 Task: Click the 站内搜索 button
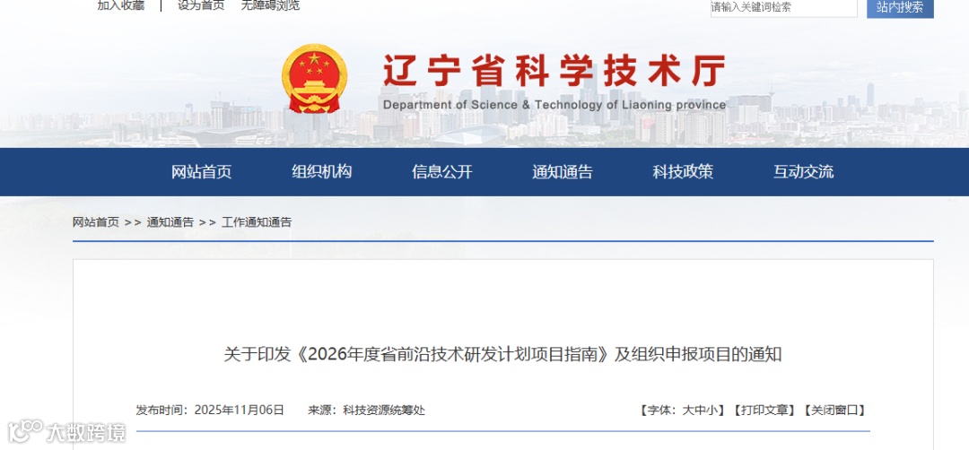click(900, 7)
